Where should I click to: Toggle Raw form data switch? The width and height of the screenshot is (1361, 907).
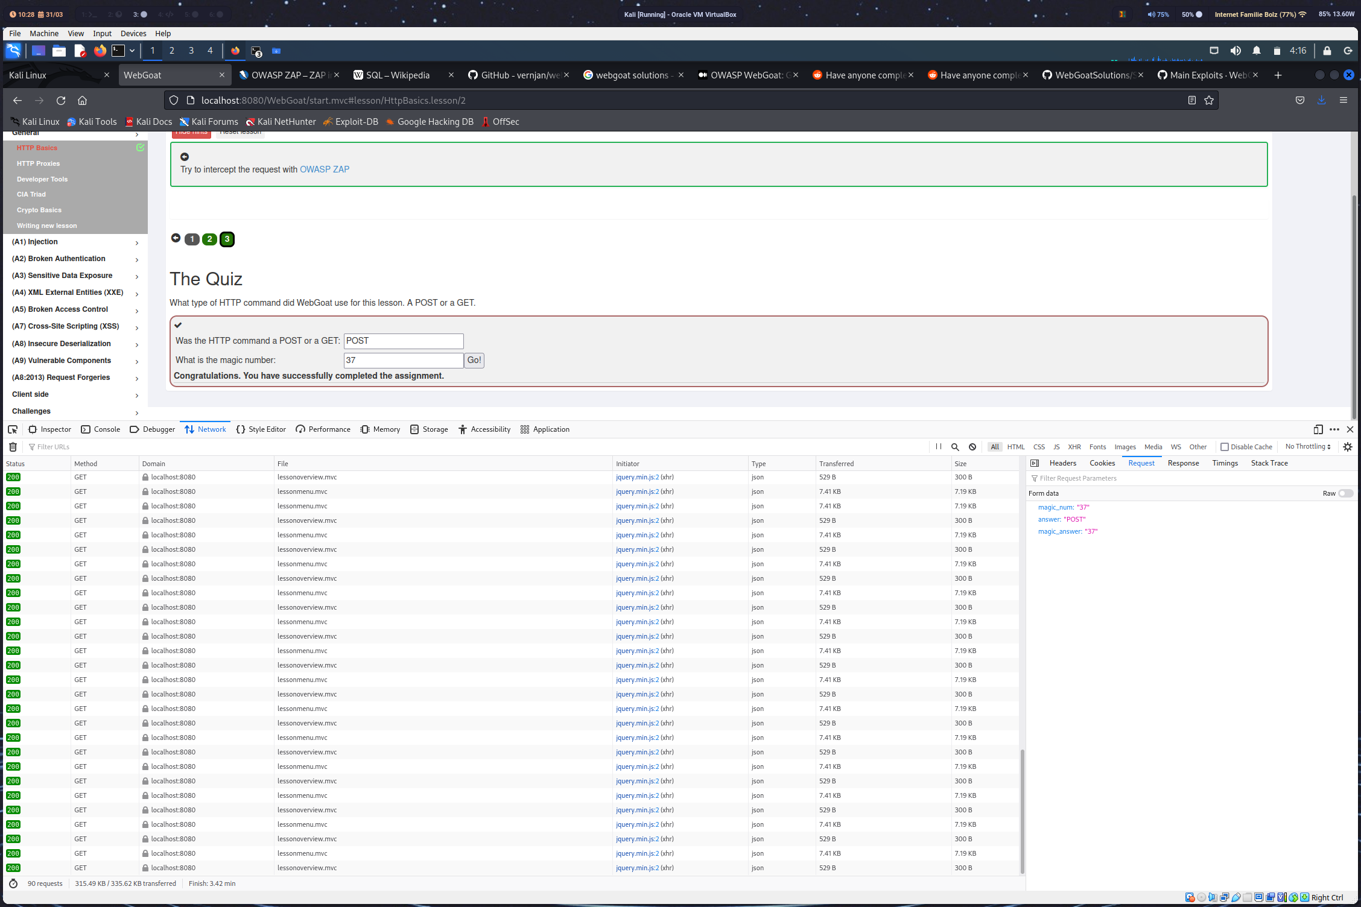point(1345,493)
